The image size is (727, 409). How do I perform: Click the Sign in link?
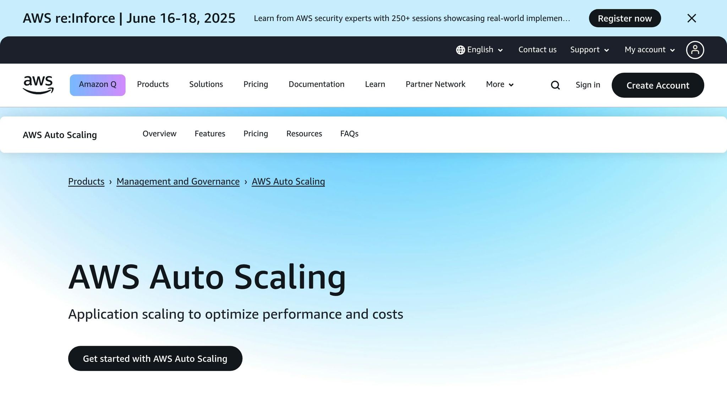coord(587,85)
